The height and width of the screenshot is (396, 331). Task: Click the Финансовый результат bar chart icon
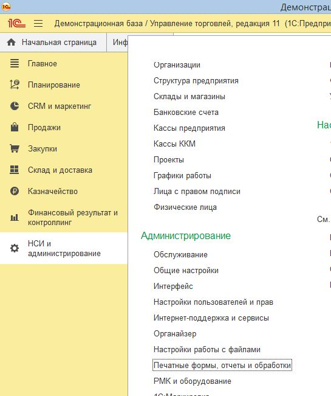pyautogui.click(x=15, y=217)
